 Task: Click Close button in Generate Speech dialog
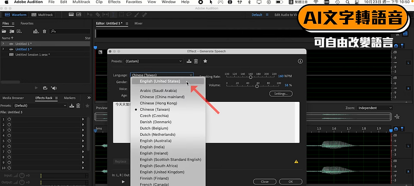coord(264,181)
